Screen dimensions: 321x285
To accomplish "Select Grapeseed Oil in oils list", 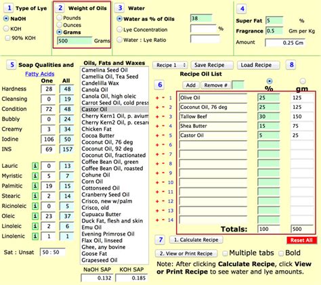I will (114, 260).
